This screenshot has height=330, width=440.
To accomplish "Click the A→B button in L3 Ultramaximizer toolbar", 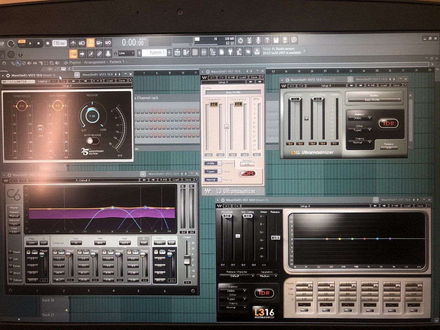I will 231,77.
